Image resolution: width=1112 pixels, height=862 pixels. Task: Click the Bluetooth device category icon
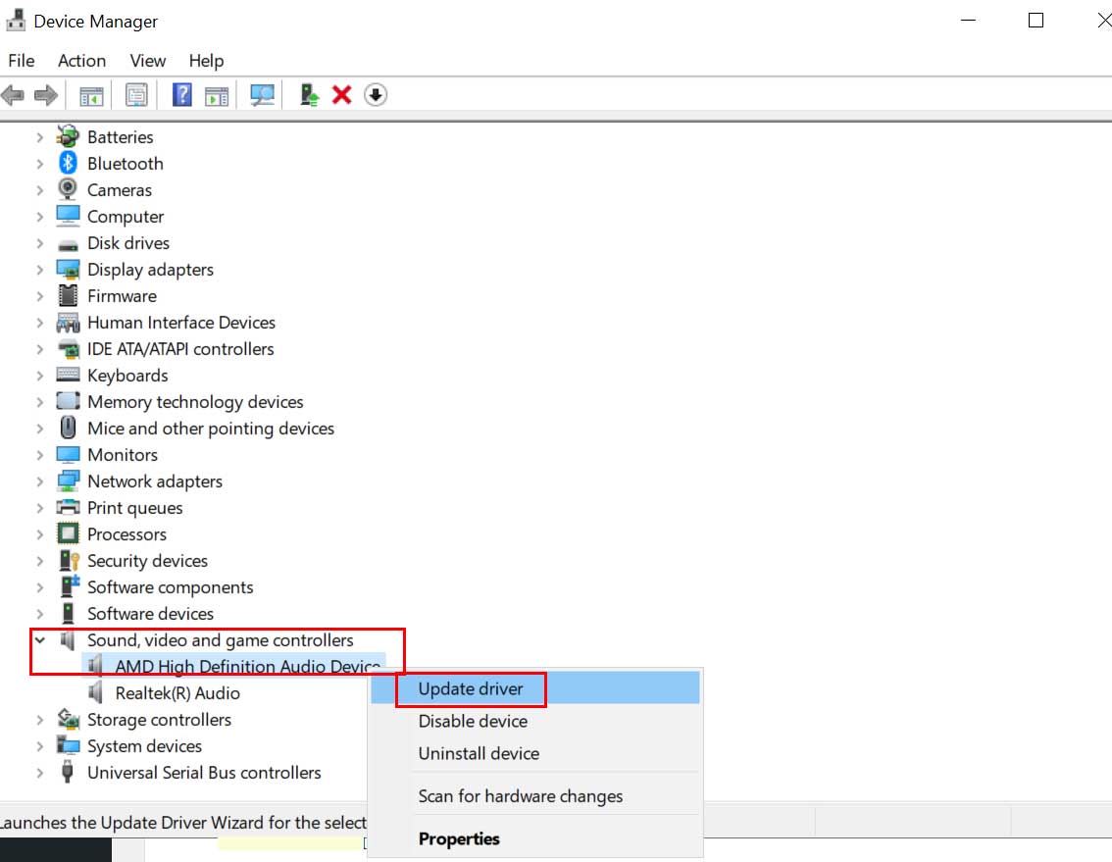click(68, 164)
